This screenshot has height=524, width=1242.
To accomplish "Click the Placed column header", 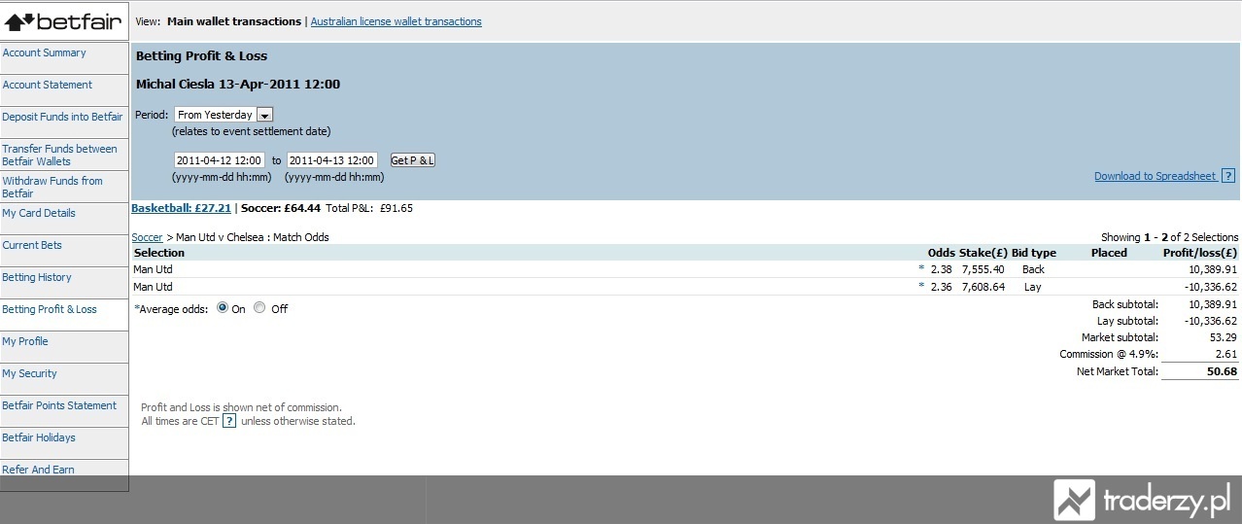I will [x=1109, y=253].
